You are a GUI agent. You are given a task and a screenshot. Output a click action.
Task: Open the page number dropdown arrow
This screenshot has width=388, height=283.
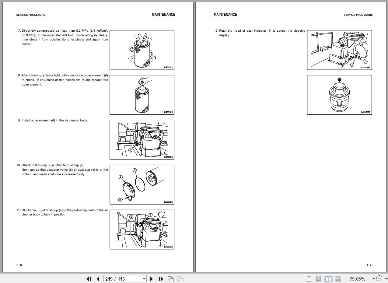pyautogui.click(x=144, y=279)
